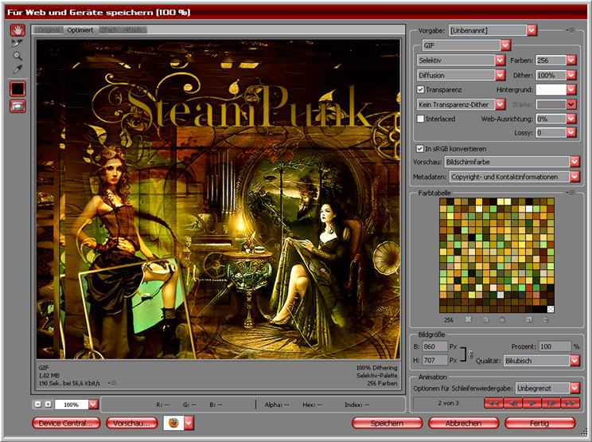This screenshot has width=592, height=442.
Task: Click the Speichern button
Action: 387,423
